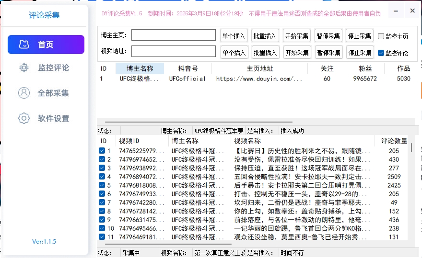The height and width of the screenshot is (258, 422).
Task: Click 停止采集 in the 博主主页 row
Action: pyautogui.click(x=360, y=35)
